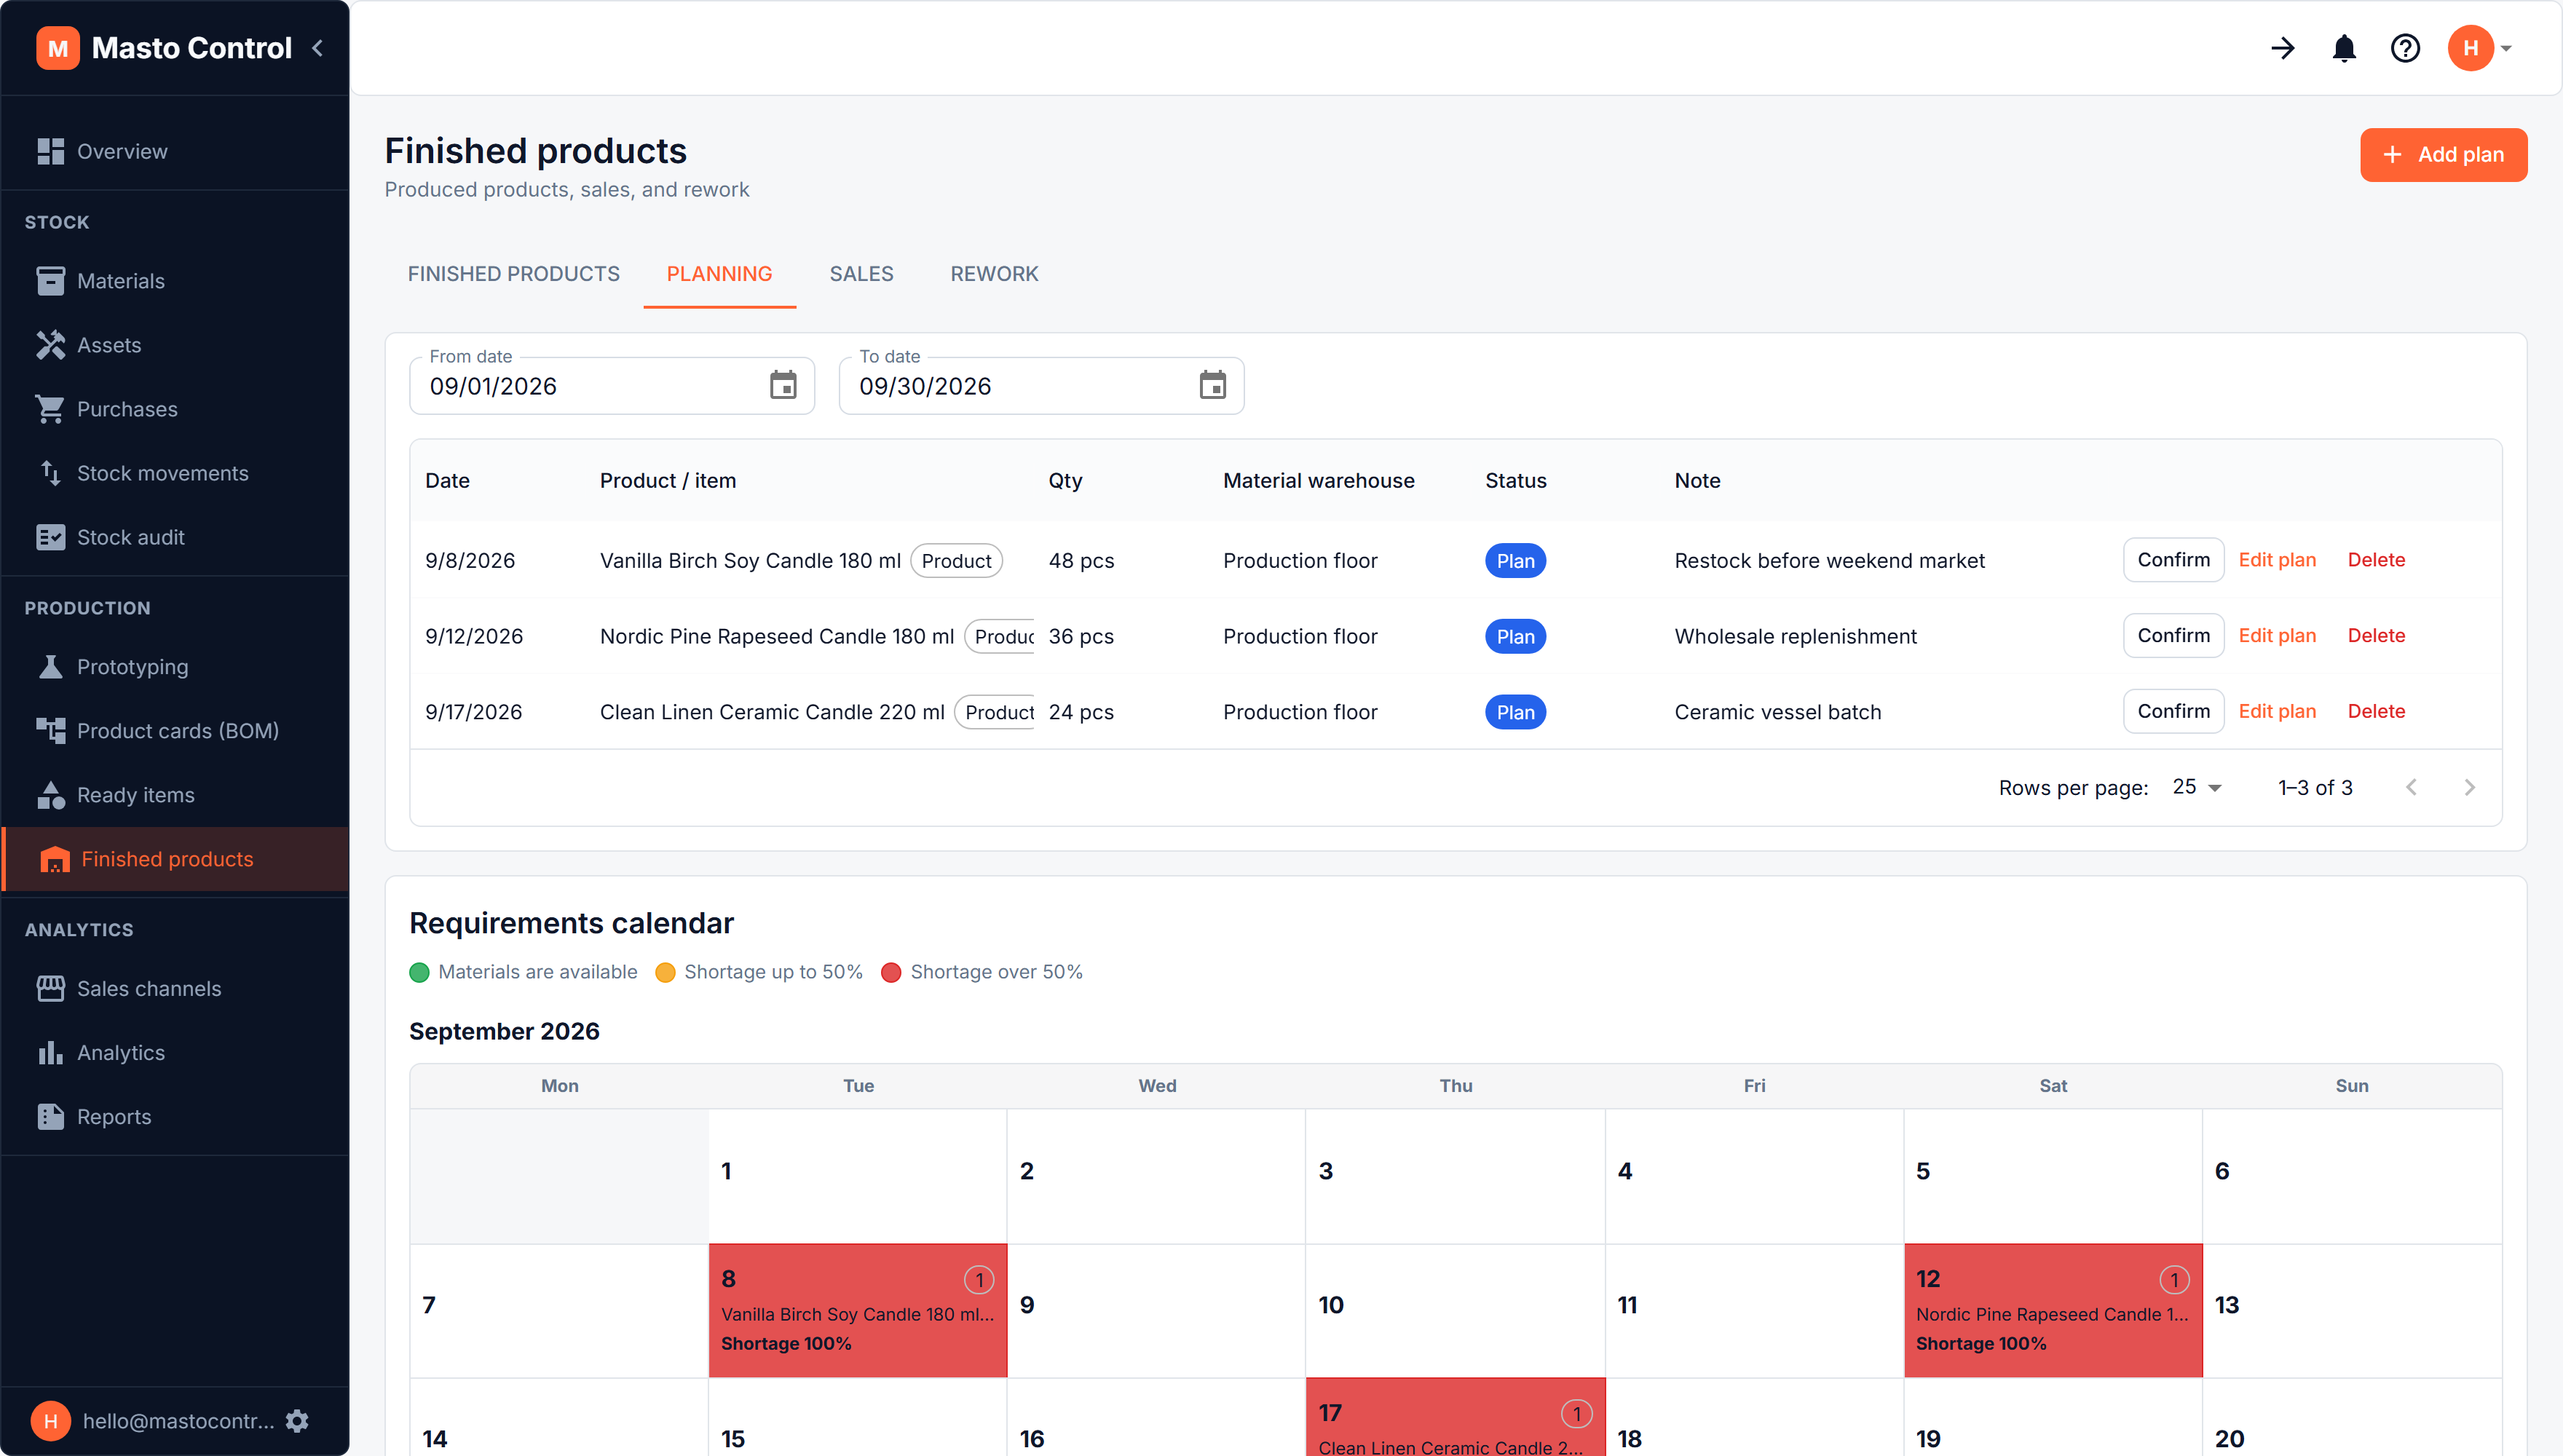Image resolution: width=2563 pixels, height=1456 pixels.
Task: Click the Product tag on Vanilla Birch row
Action: [x=956, y=561]
